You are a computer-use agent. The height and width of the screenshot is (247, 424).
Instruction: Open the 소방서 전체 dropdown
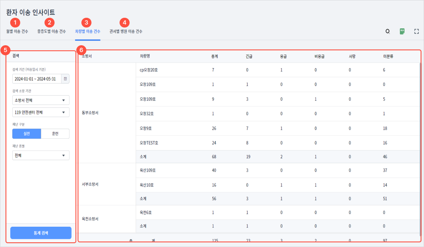tap(41, 100)
